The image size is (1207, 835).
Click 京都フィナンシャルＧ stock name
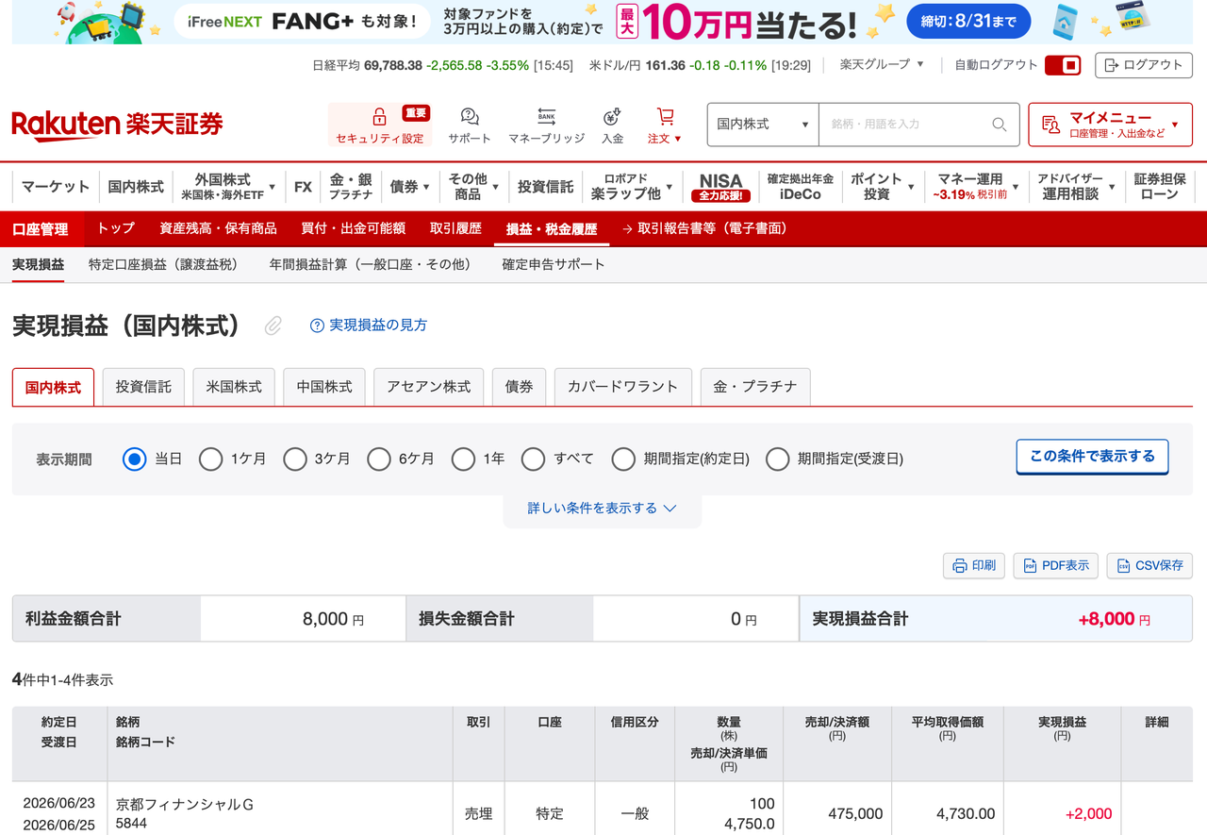tap(185, 805)
